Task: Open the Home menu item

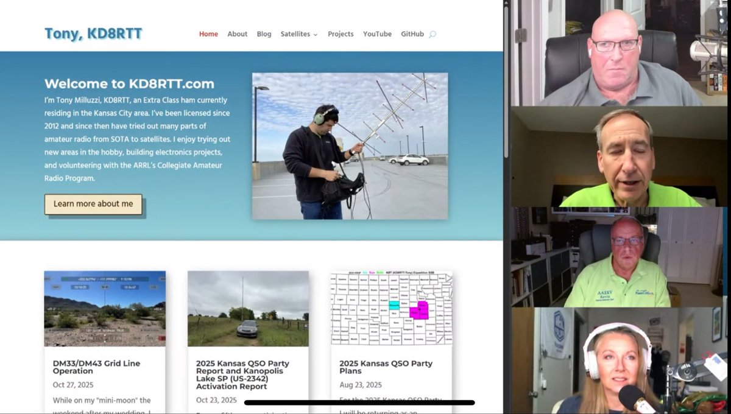Action: [x=208, y=34]
